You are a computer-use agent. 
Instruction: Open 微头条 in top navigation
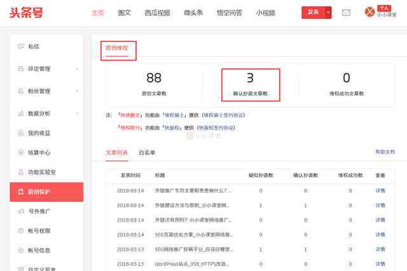click(193, 13)
